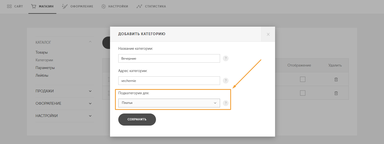Expand the Продажи sidebar section
This screenshot has width=384, height=144.
64,91
